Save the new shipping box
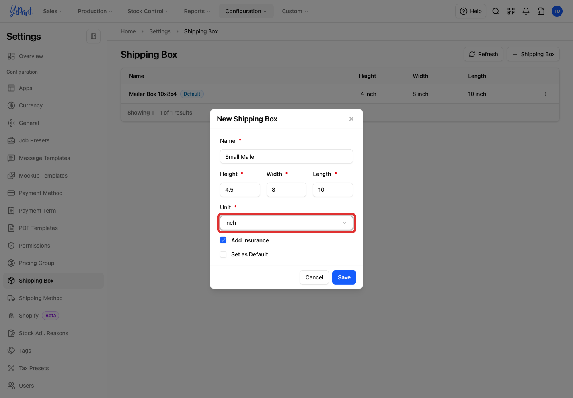This screenshot has width=573, height=398. [344, 277]
